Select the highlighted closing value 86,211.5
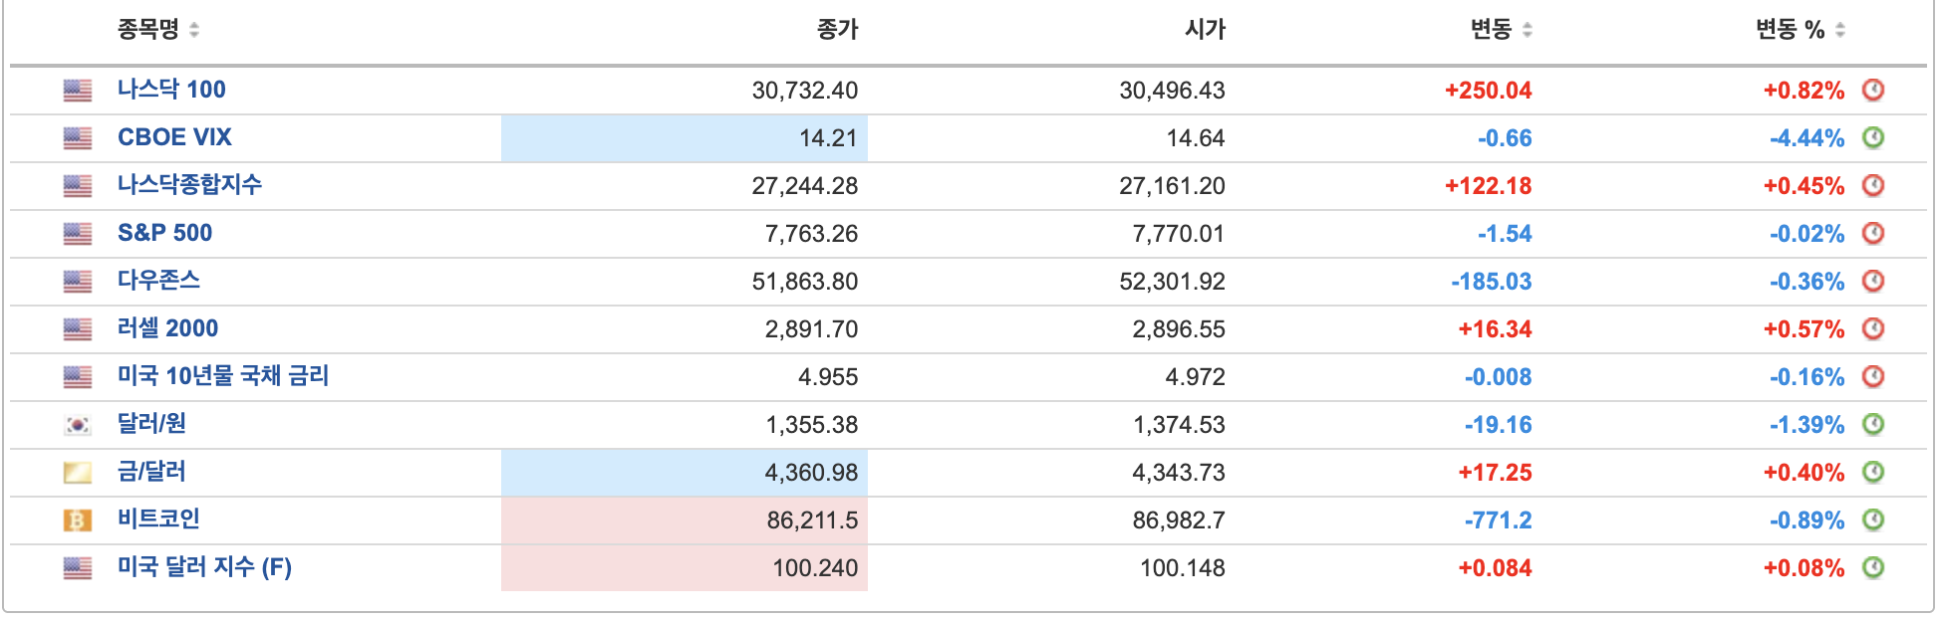 (812, 520)
